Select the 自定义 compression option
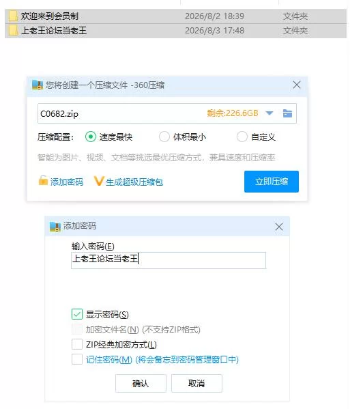Viewport: 363px width, 409px height. (242, 137)
